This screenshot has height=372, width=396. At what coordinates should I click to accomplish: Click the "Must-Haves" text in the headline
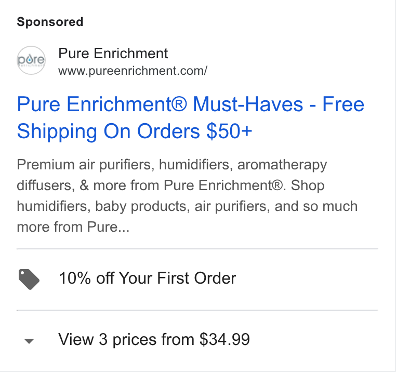click(248, 104)
